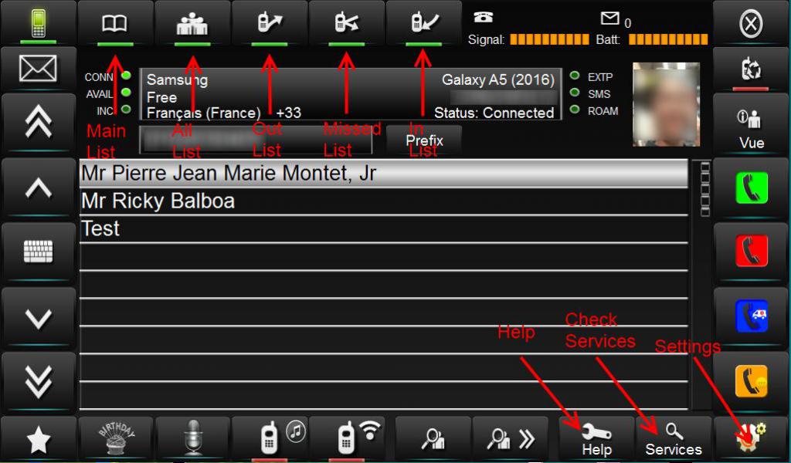Open the mobile phone panel icon
This screenshot has height=463, width=791.
pyautogui.click(x=39, y=23)
